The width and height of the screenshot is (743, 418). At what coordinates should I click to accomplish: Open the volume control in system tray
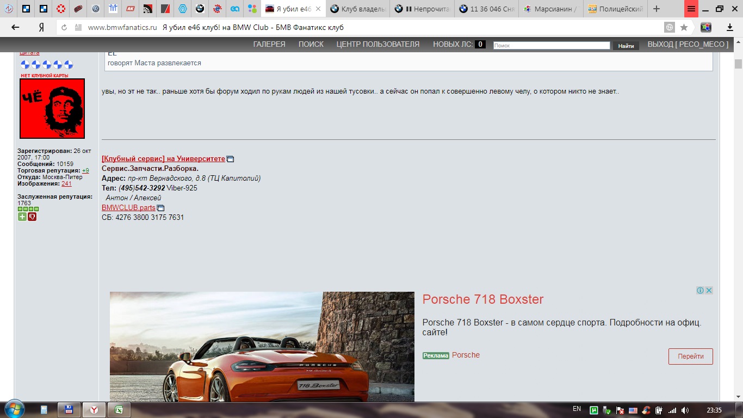click(685, 410)
